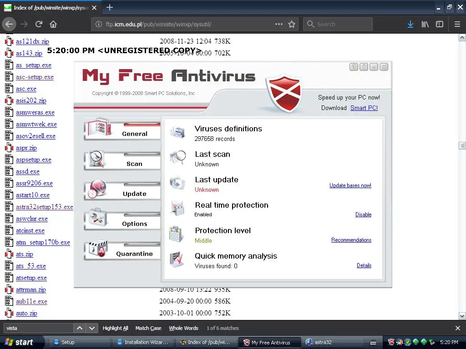Open the Scan section in My Free Antivirus
Viewport: 466px width, 349px height.
[122, 160]
